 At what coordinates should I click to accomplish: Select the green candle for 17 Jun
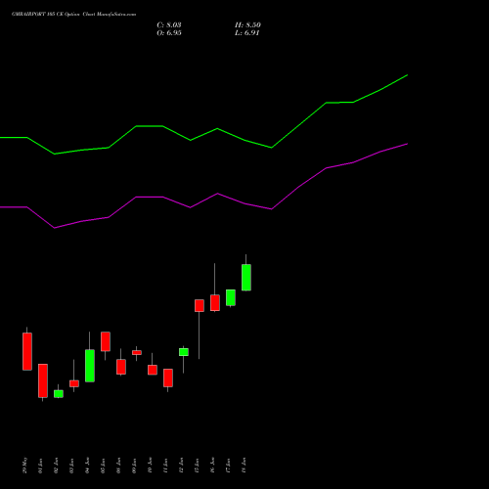(x=231, y=297)
